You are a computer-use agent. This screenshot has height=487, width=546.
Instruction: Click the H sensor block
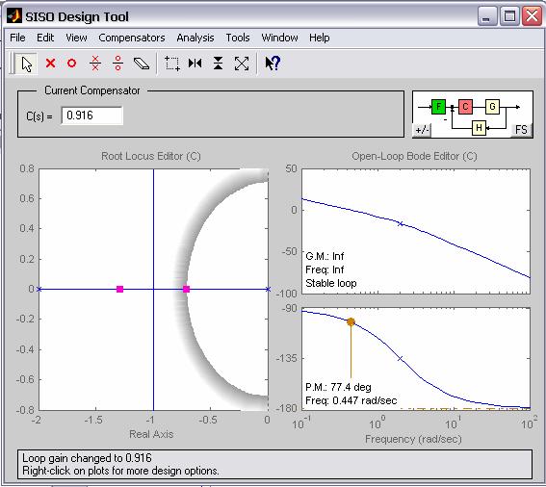pos(480,128)
